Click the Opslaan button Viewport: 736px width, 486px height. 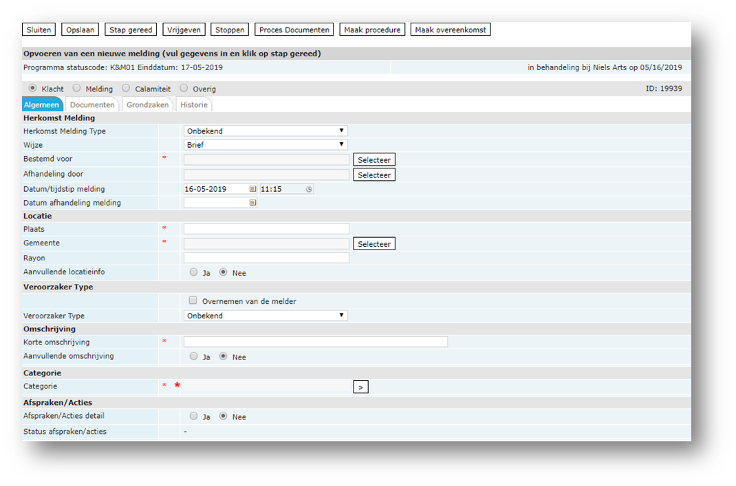click(x=80, y=30)
